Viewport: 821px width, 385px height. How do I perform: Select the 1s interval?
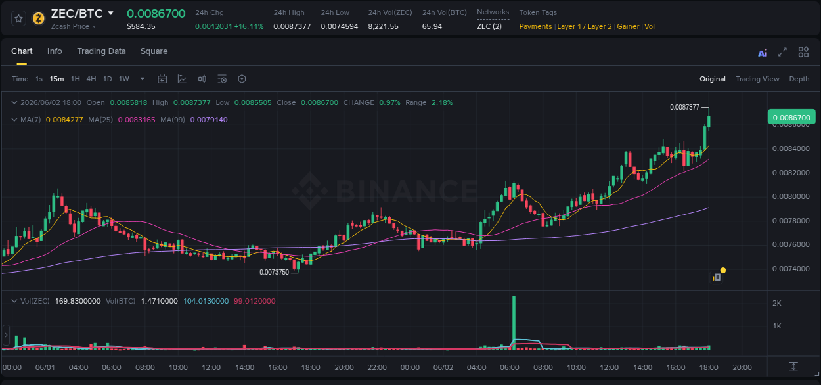point(39,79)
